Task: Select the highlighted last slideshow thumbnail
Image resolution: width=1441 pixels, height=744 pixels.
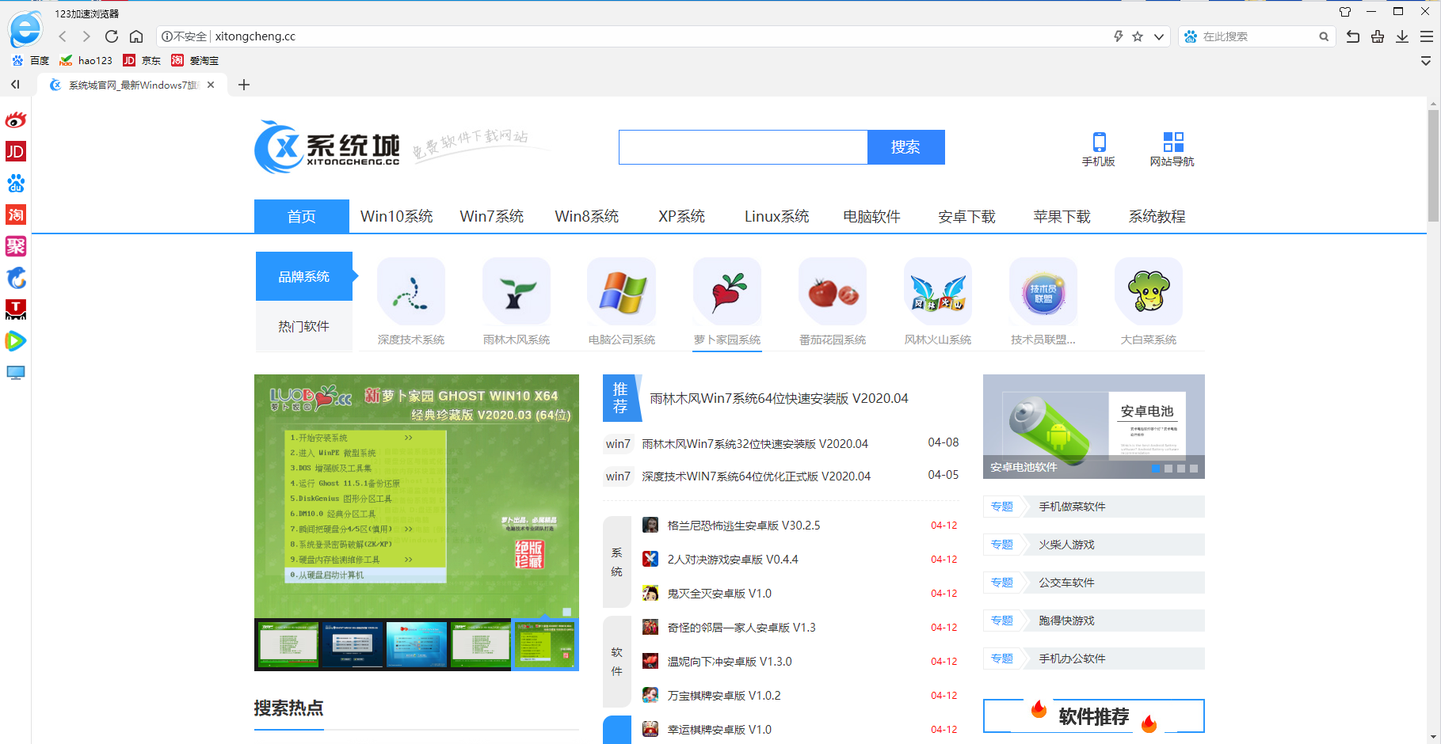Action: coord(545,644)
